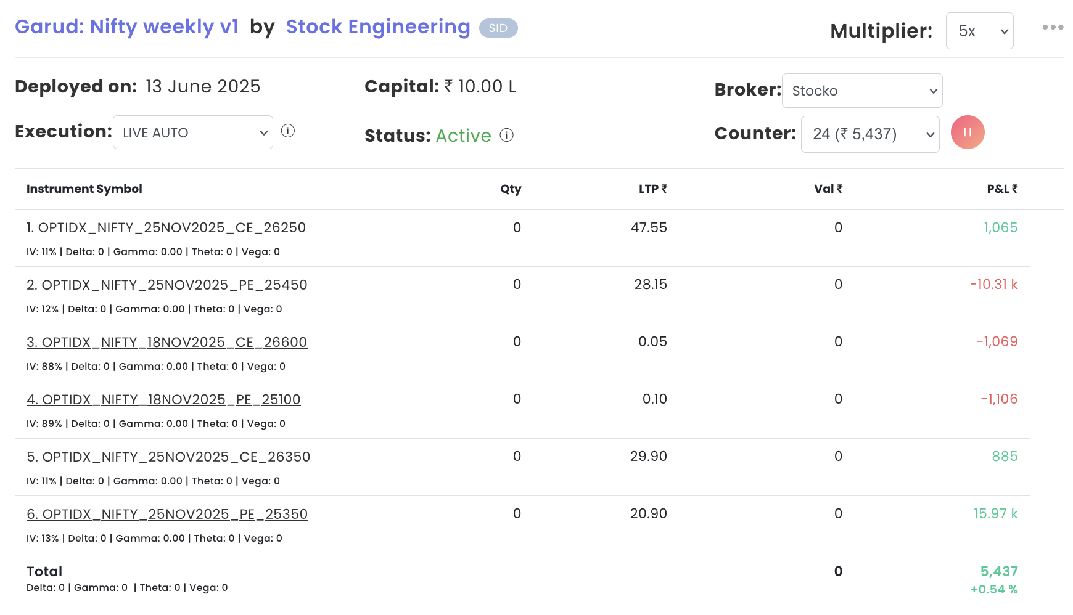The width and height of the screenshot is (1073, 615).
Task: Click the info icon beside Active status
Action: [x=506, y=135]
